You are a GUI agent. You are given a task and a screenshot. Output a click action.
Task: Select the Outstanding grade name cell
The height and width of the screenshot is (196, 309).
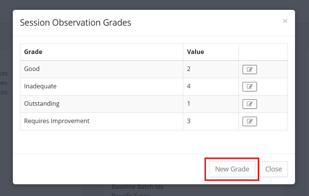(42, 104)
